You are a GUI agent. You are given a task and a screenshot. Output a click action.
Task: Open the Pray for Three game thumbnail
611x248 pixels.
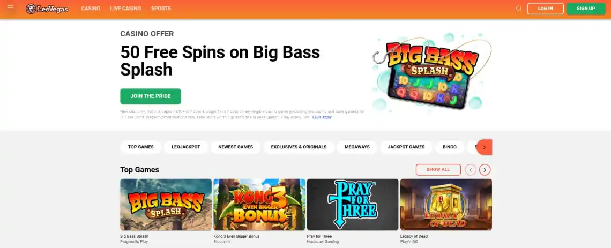coord(353,205)
